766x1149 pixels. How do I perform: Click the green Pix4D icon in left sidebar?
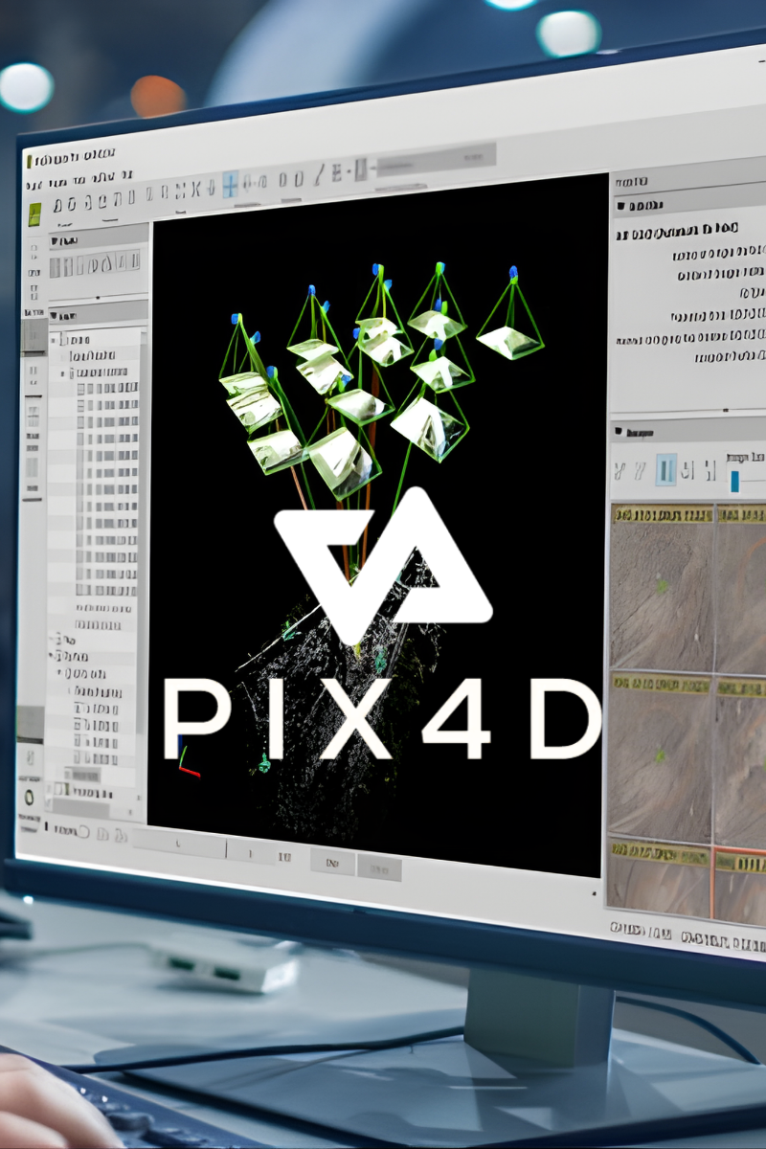click(x=35, y=214)
